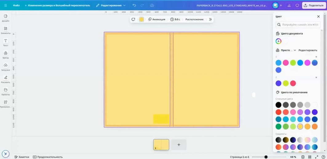The height and width of the screenshot is (159, 327).
Task: Adjust the zoom slider handle
Action: point(266,157)
